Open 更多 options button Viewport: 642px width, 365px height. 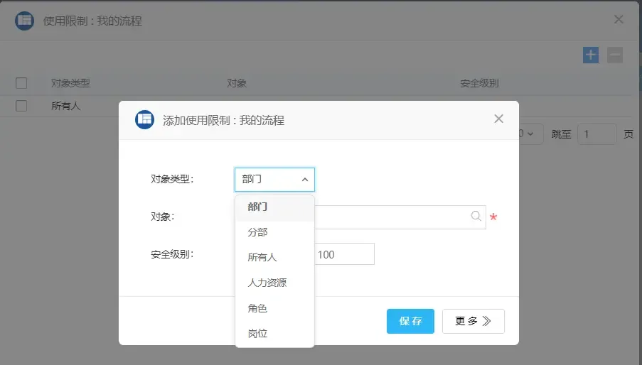(x=474, y=321)
